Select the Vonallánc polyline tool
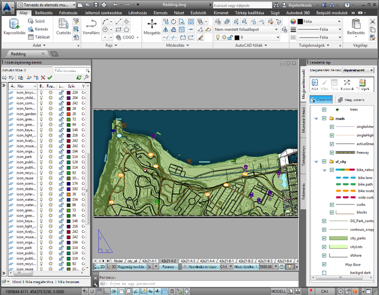This screenshot has width=379, height=295. 91,25
